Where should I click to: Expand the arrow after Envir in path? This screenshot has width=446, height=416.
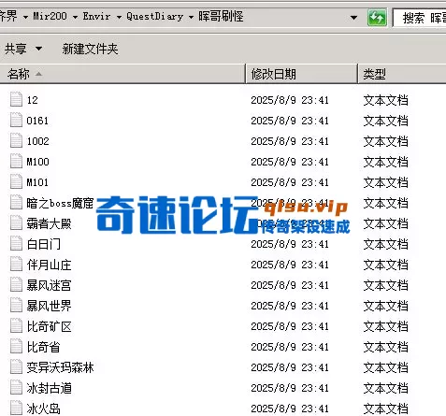[119, 17]
